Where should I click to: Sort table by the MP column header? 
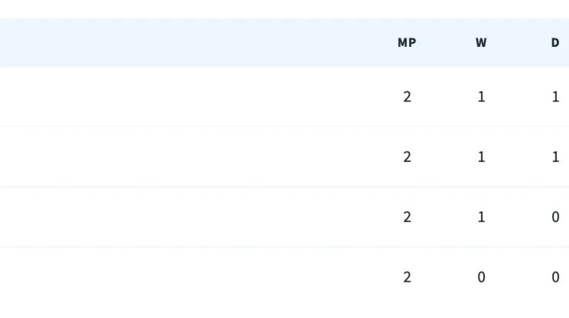[407, 42]
